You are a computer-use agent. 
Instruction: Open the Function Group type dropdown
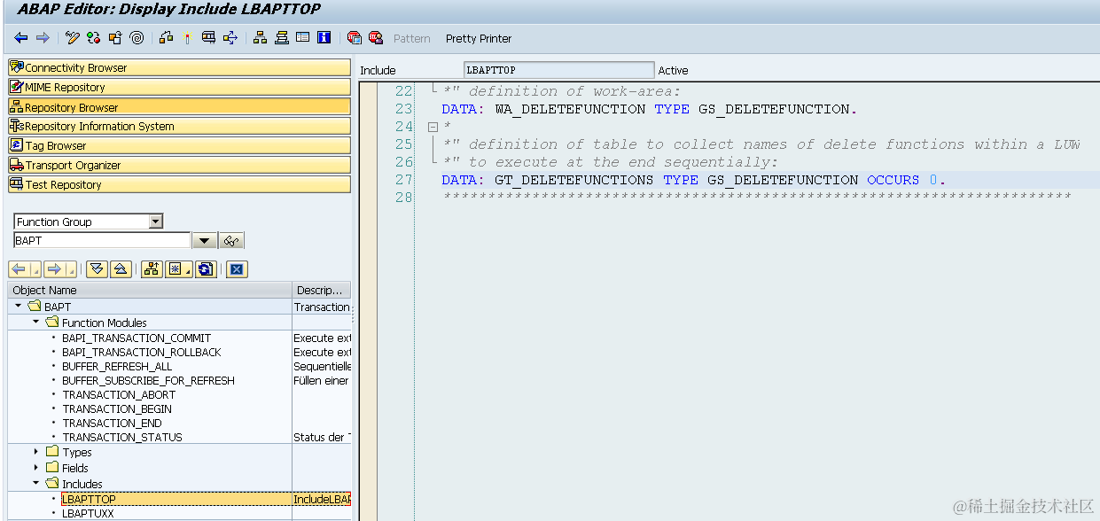[x=156, y=222]
